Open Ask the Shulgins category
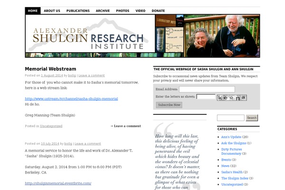This screenshot has width=285, height=190. click(x=234, y=143)
